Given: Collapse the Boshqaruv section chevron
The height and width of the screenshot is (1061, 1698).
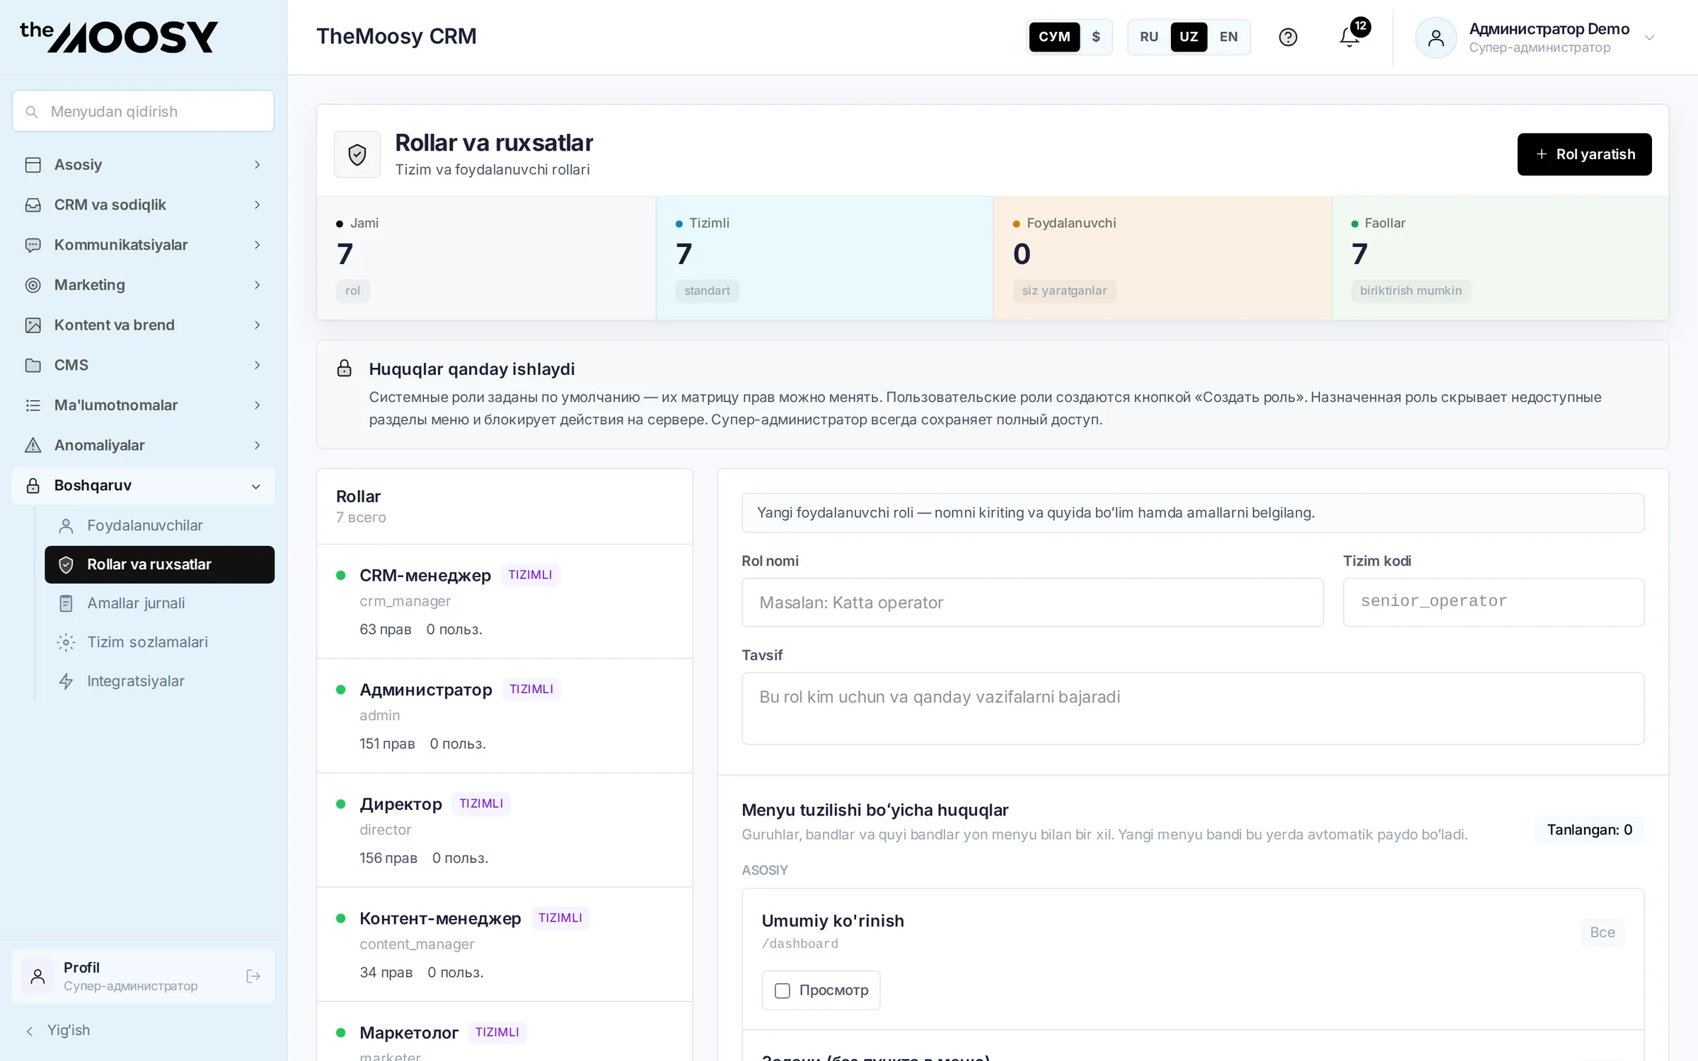Looking at the screenshot, I should pos(256,487).
